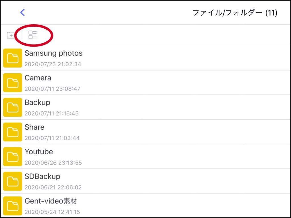Click the Backup folder yellow icon
291x218 pixels.
pos(13,107)
